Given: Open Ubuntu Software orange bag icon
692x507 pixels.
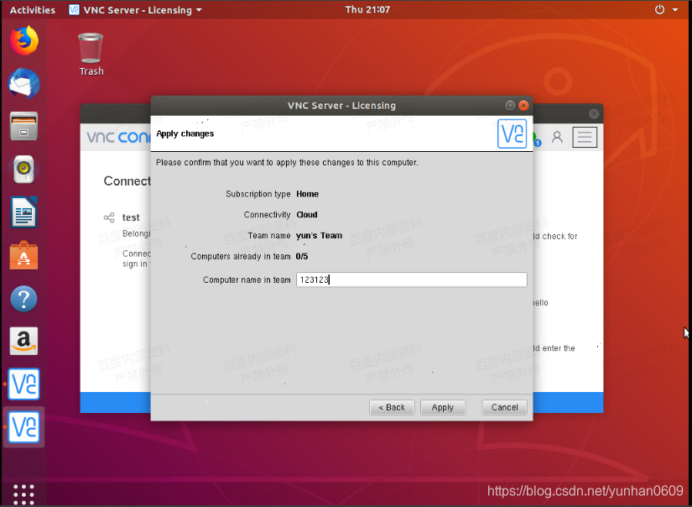Looking at the screenshot, I should (x=23, y=255).
